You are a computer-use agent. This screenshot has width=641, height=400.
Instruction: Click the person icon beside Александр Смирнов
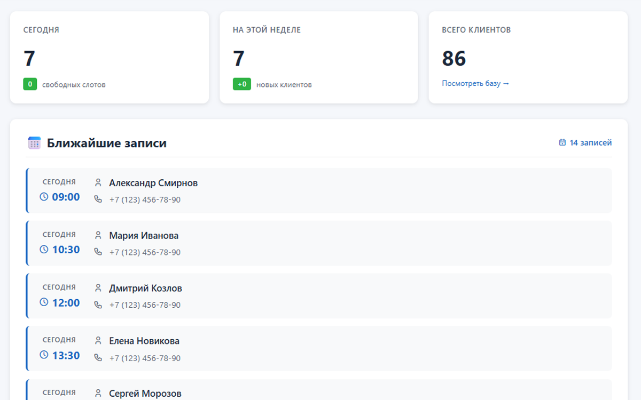coord(98,183)
